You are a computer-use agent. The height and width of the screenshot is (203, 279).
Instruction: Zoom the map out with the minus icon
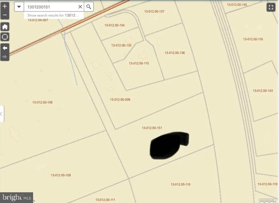click(x=5, y=15)
